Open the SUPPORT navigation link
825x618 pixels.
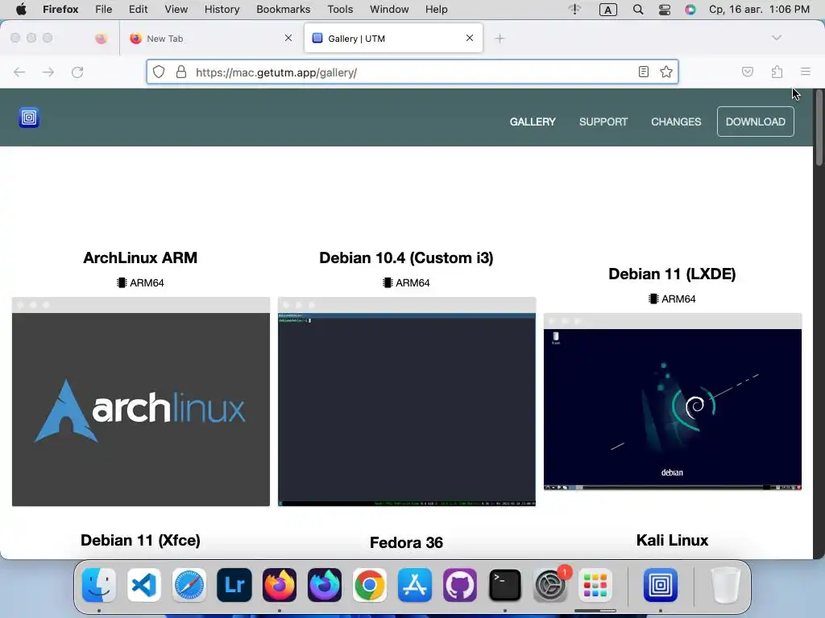click(603, 122)
